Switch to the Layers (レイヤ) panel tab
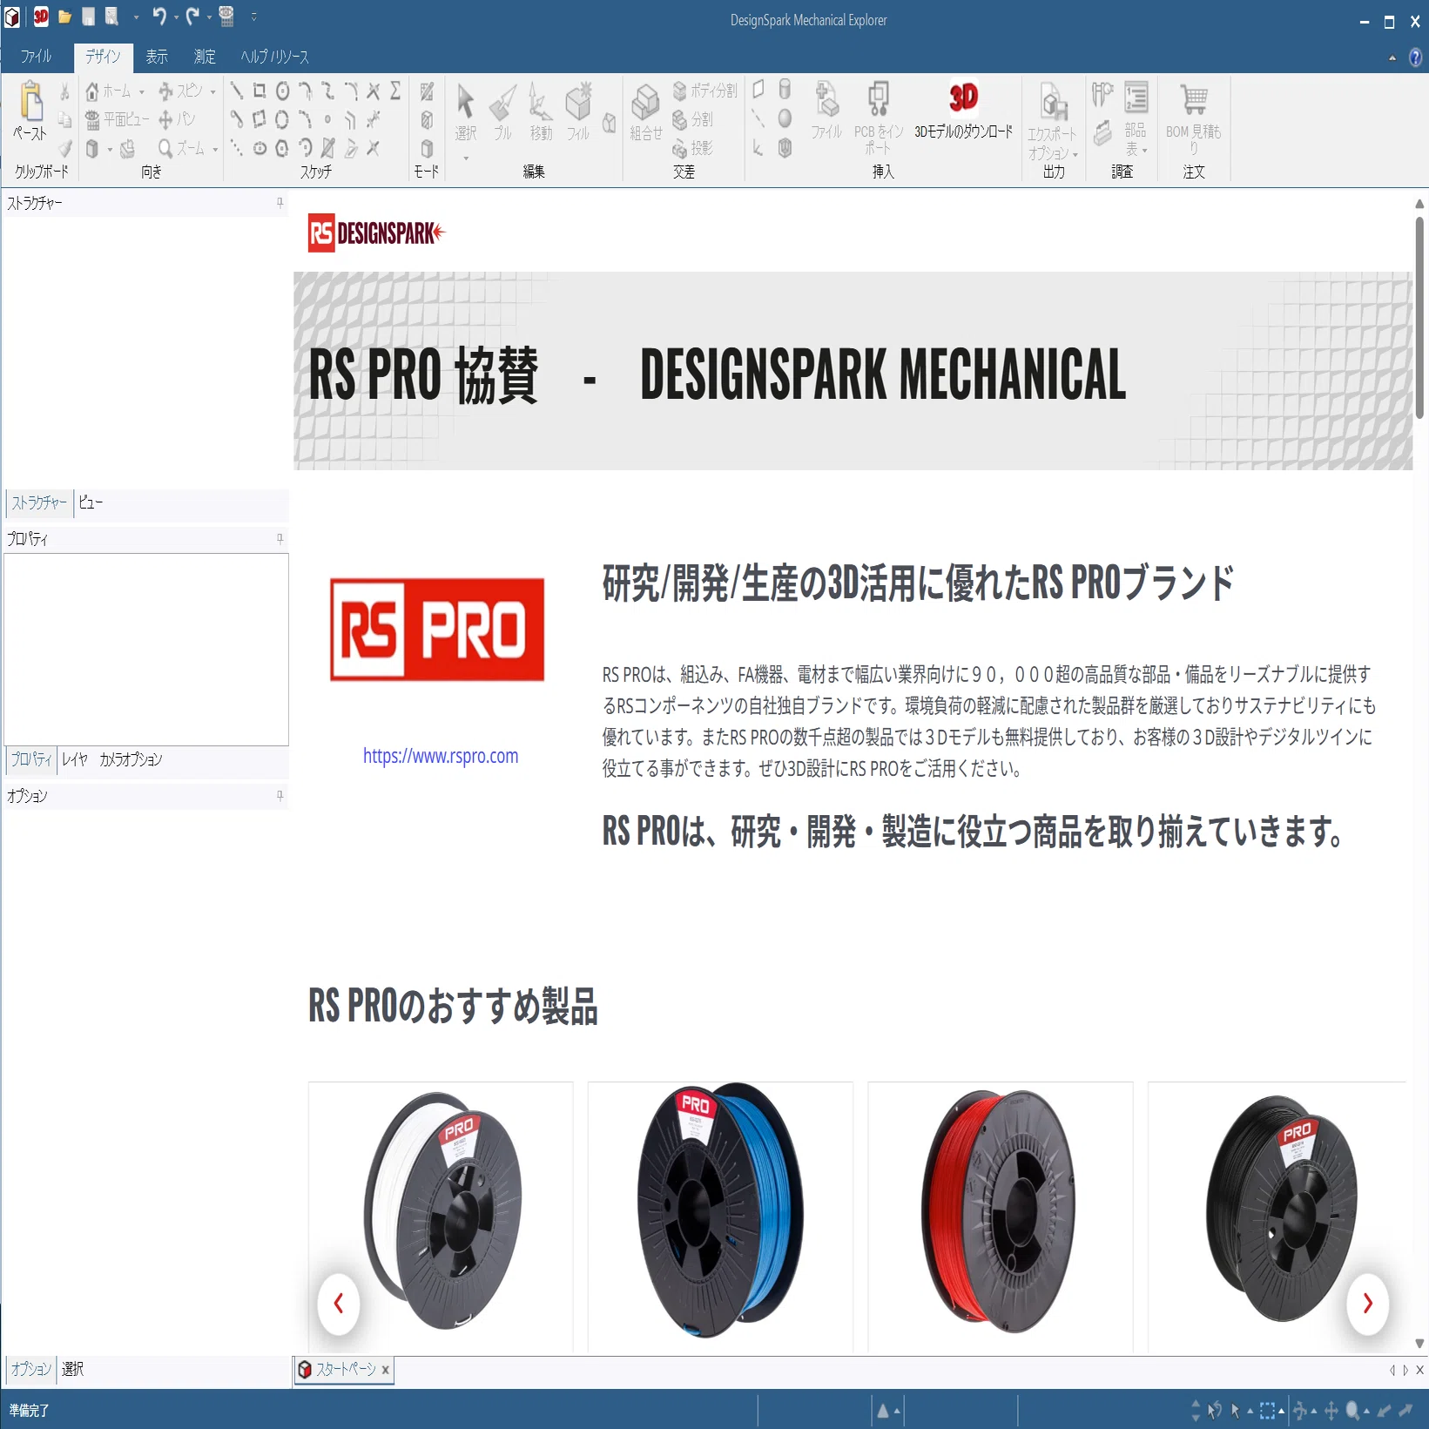This screenshot has height=1429, width=1429. [75, 759]
